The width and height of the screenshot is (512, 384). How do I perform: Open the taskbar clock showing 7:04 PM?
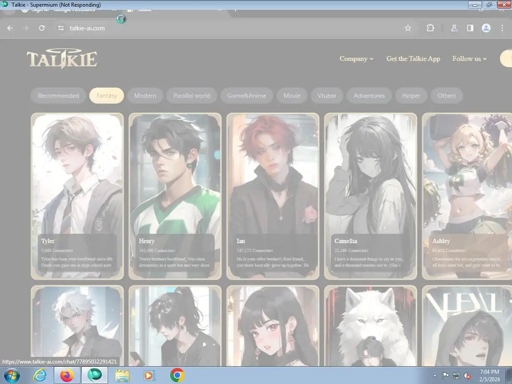coord(489,376)
